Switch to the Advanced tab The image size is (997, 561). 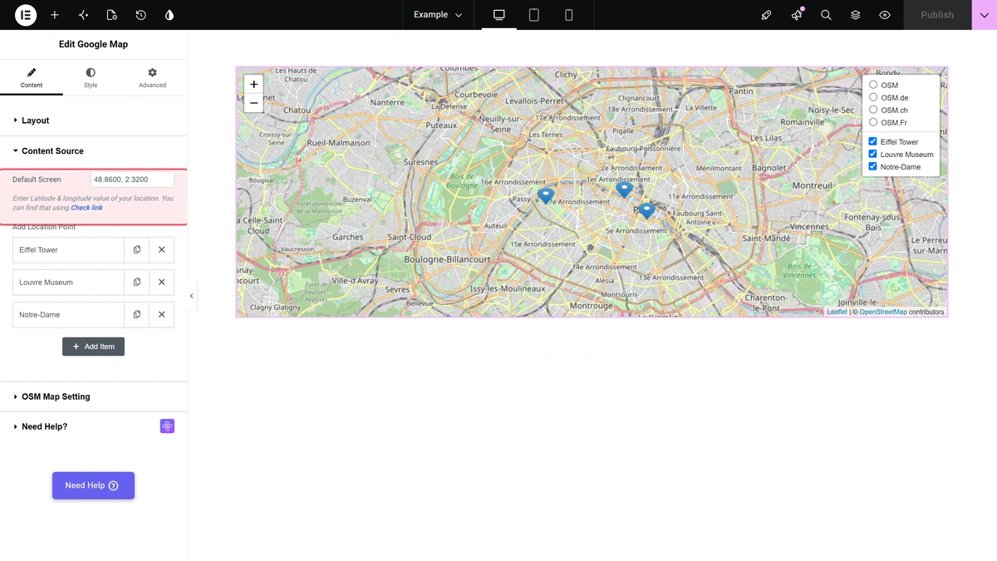pos(152,78)
